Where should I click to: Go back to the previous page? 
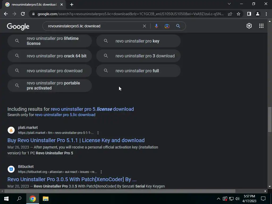point(6,14)
